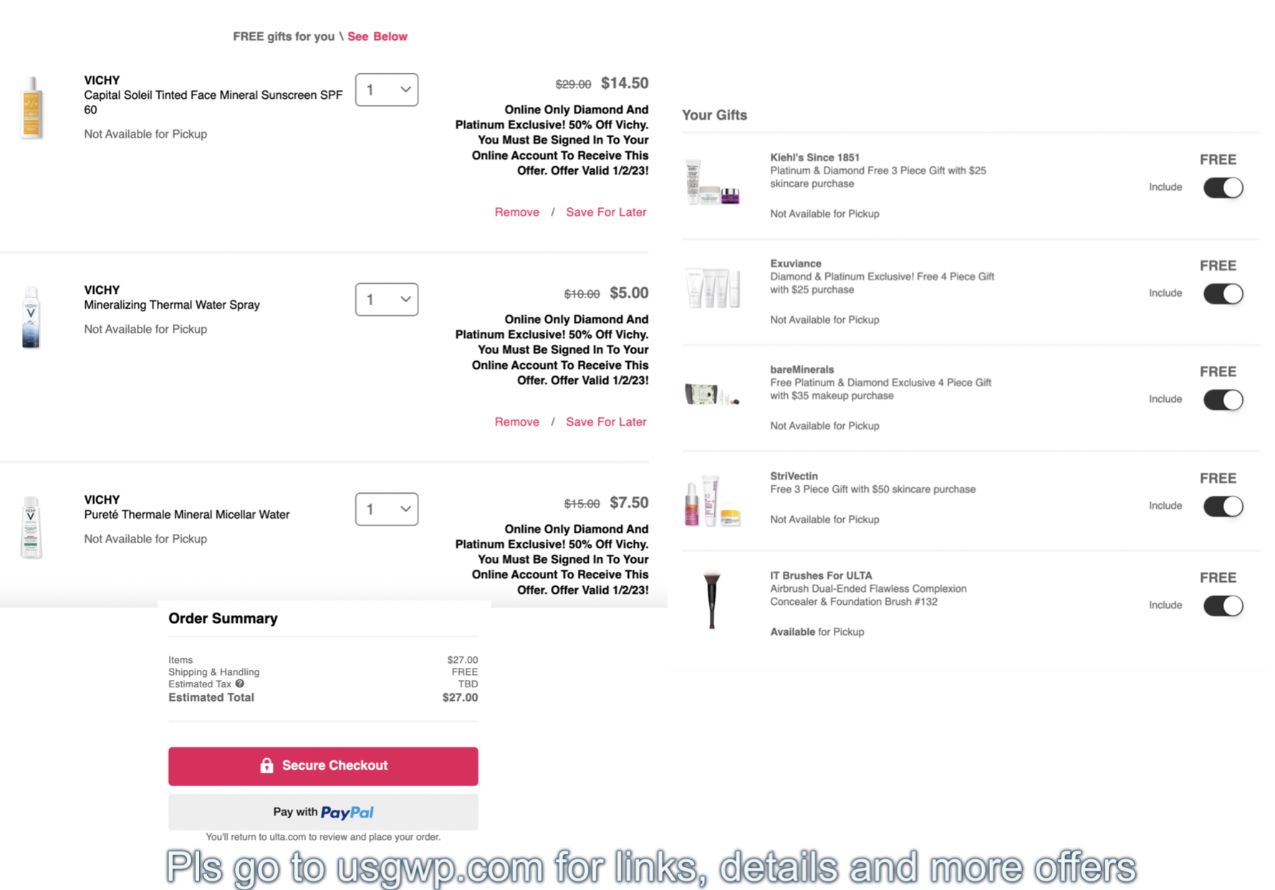Pay with PayPal button
Image resolution: width=1275 pixels, height=890 pixels.
pos(323,812)
